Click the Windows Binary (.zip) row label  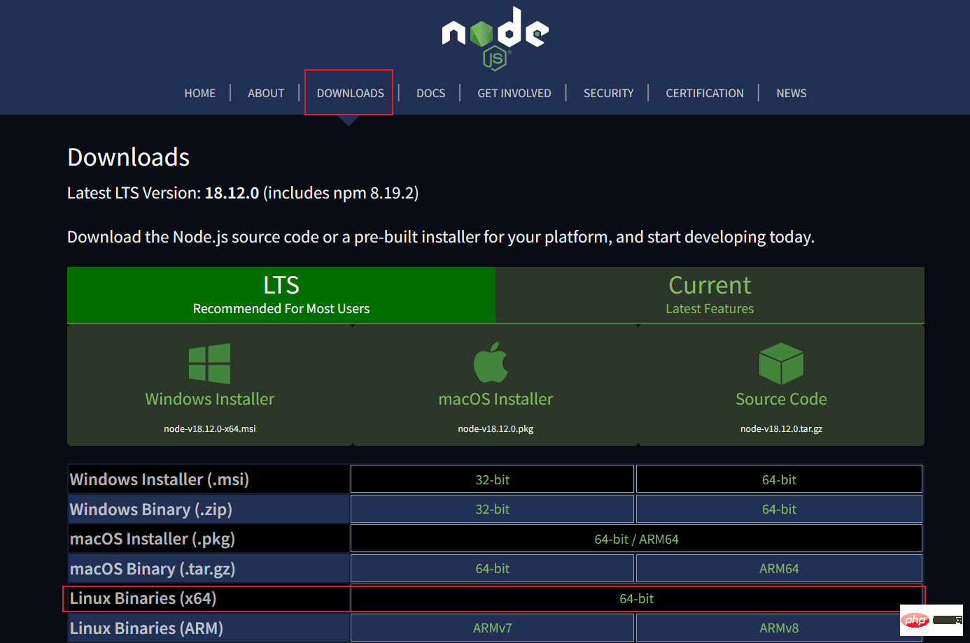[151, 510]
